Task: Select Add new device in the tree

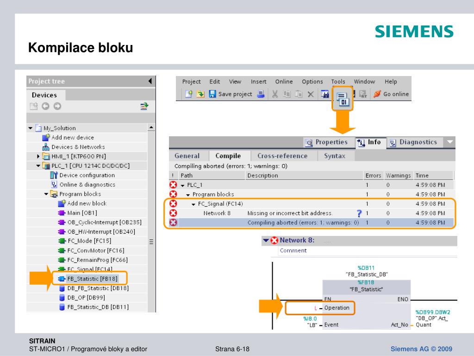Action: point(69,137)
